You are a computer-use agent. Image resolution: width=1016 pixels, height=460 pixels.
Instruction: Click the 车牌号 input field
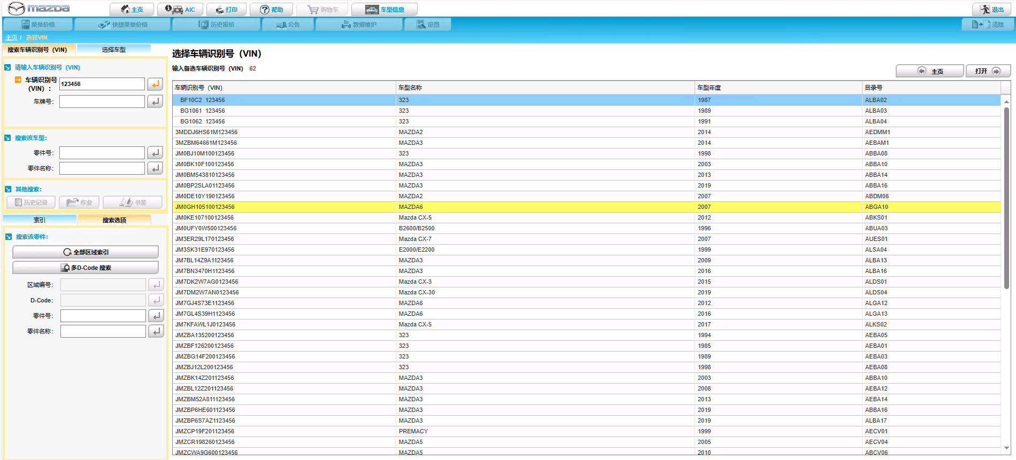click(102, 102)
